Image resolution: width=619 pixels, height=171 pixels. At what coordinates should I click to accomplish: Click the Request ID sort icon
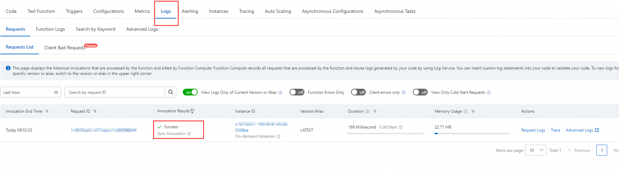pyautogui.click(x=95, y=111)
